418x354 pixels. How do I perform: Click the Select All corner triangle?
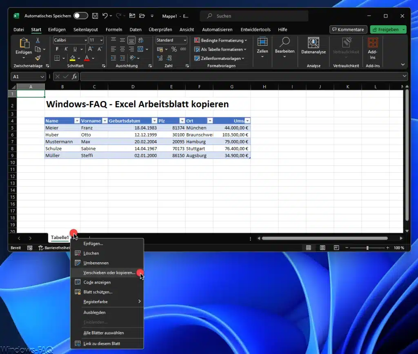[13, 87]
